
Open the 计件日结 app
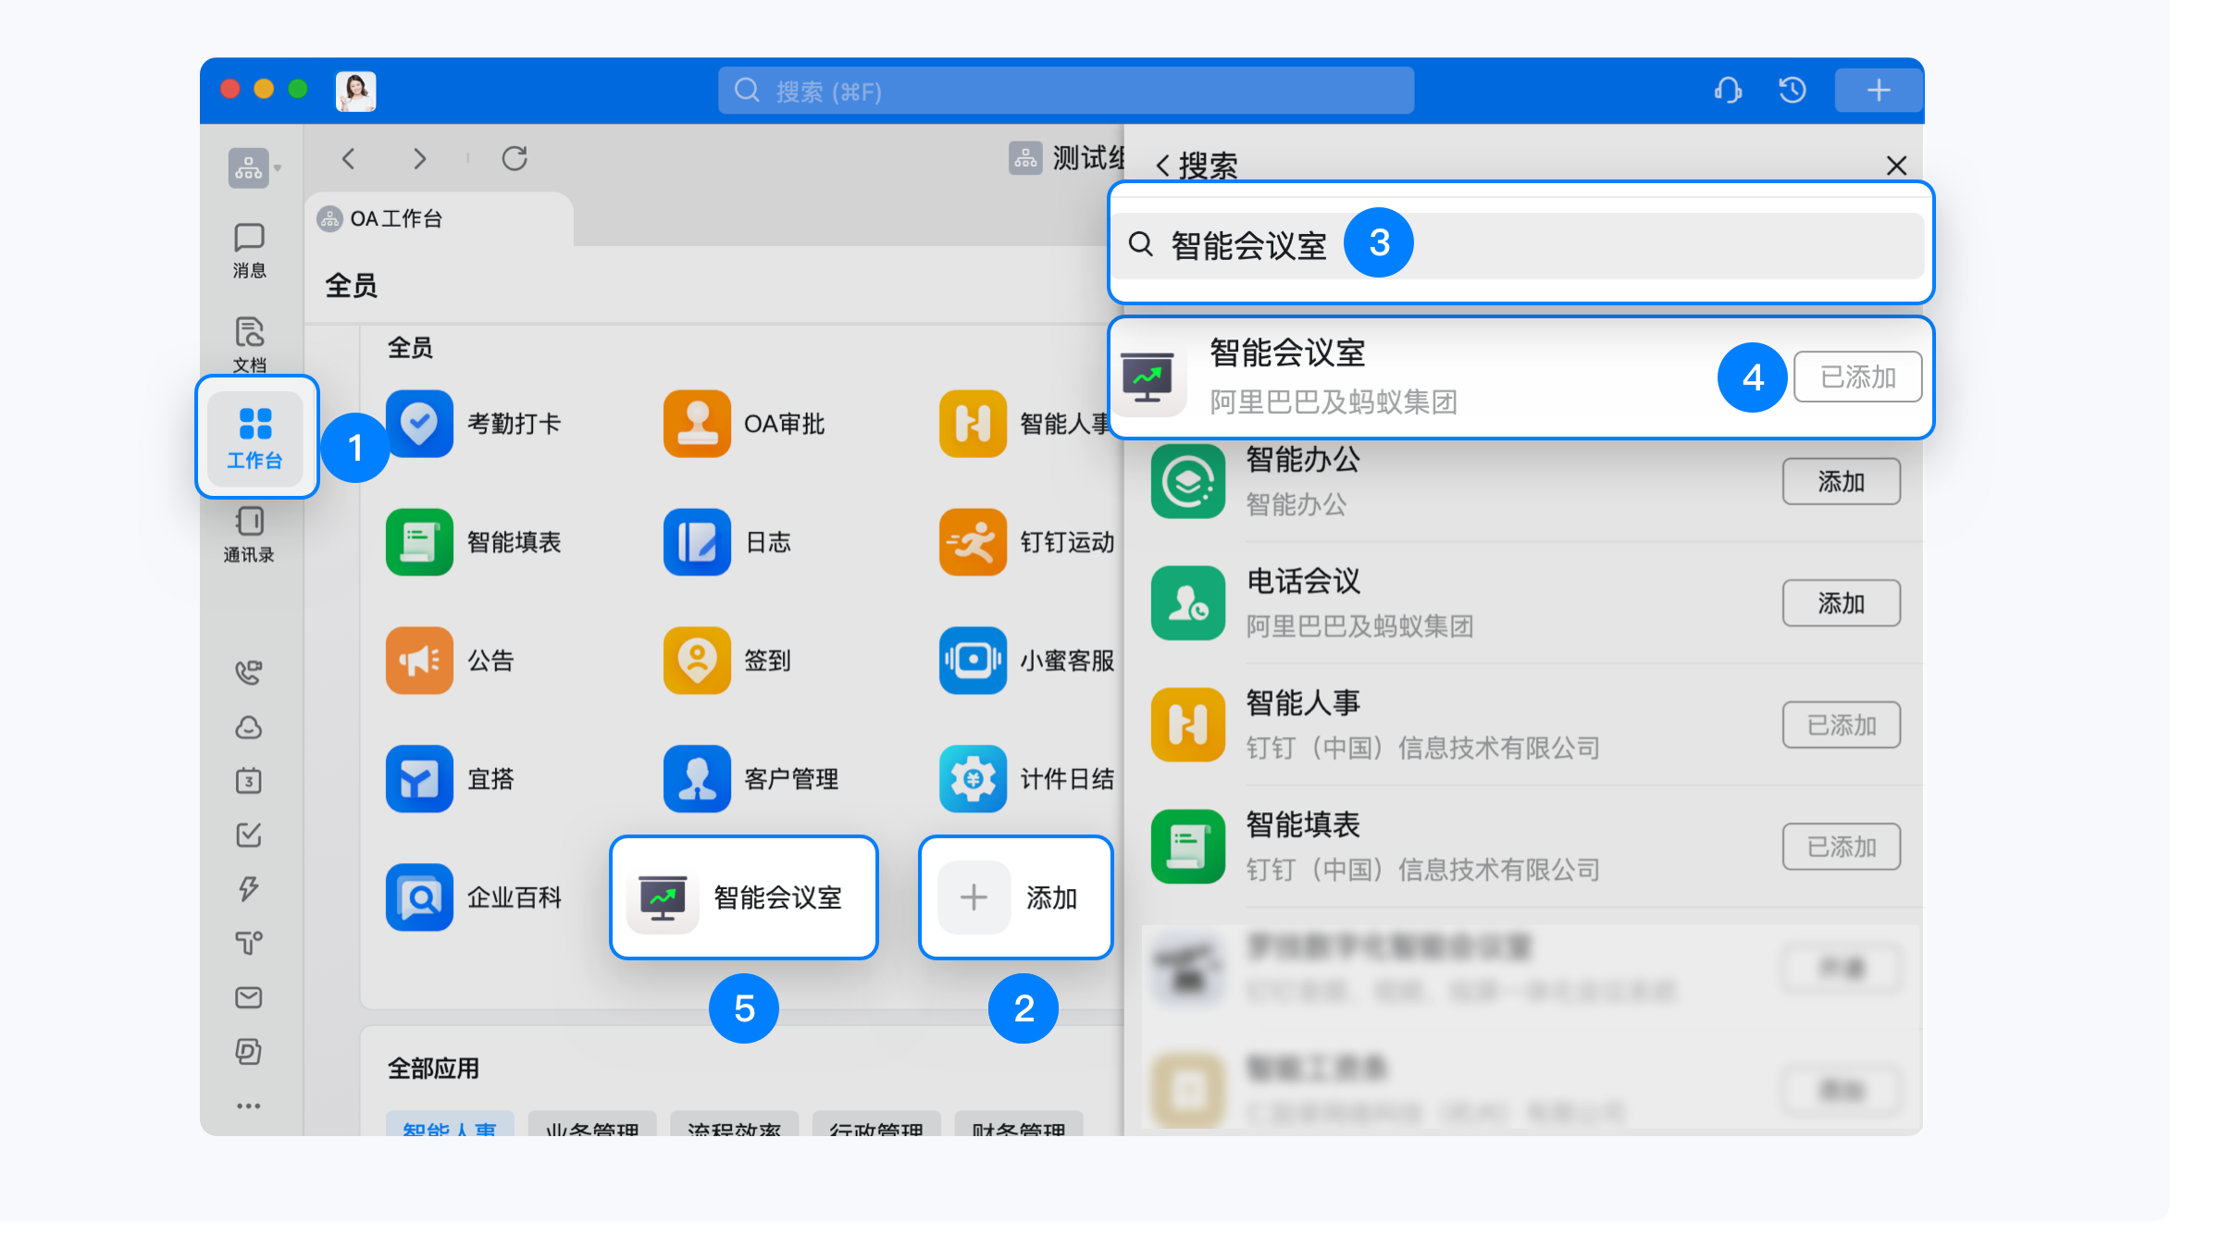(x=1027, y=779)
